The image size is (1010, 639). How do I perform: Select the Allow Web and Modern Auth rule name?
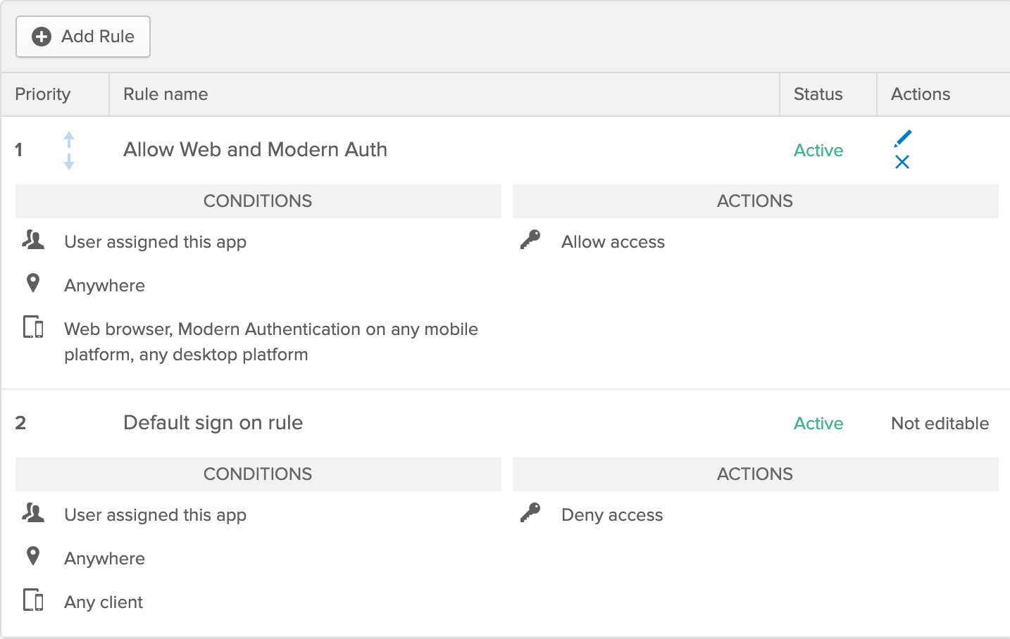click(255, 150)
